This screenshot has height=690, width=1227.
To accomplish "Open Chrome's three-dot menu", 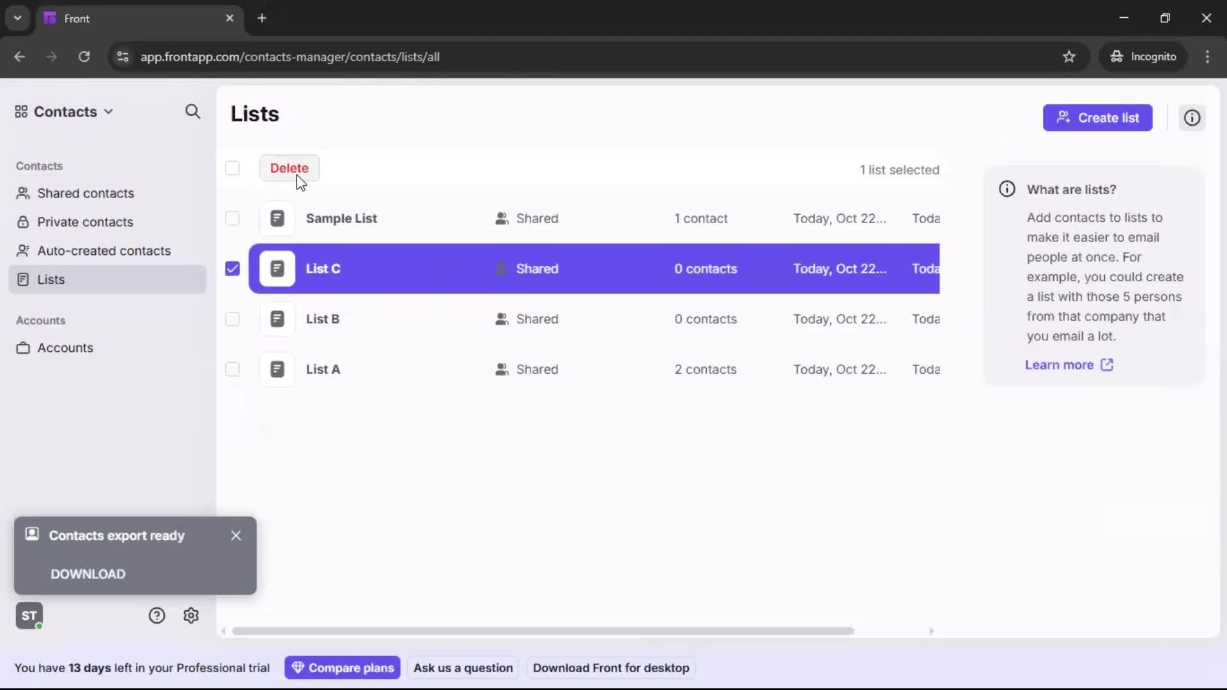I will tap(1208, 57).
